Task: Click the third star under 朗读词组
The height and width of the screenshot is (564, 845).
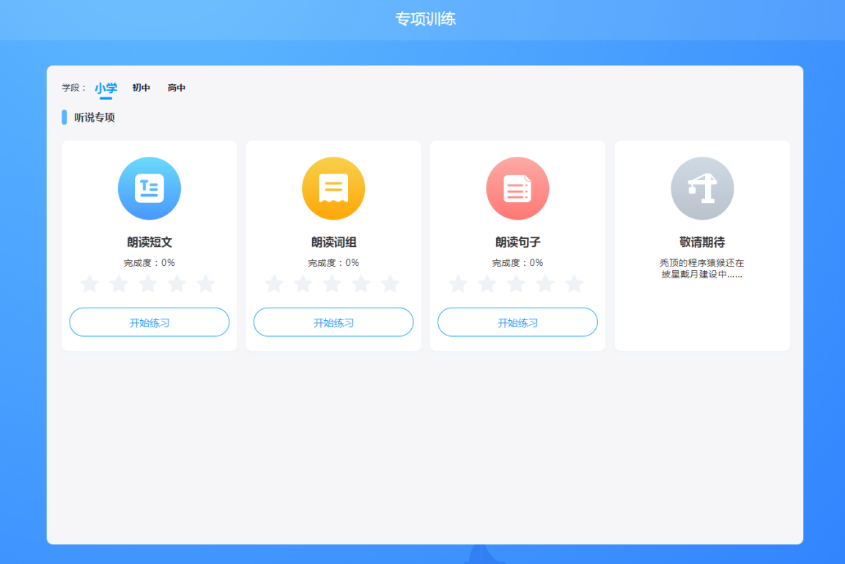Action: 332,283
